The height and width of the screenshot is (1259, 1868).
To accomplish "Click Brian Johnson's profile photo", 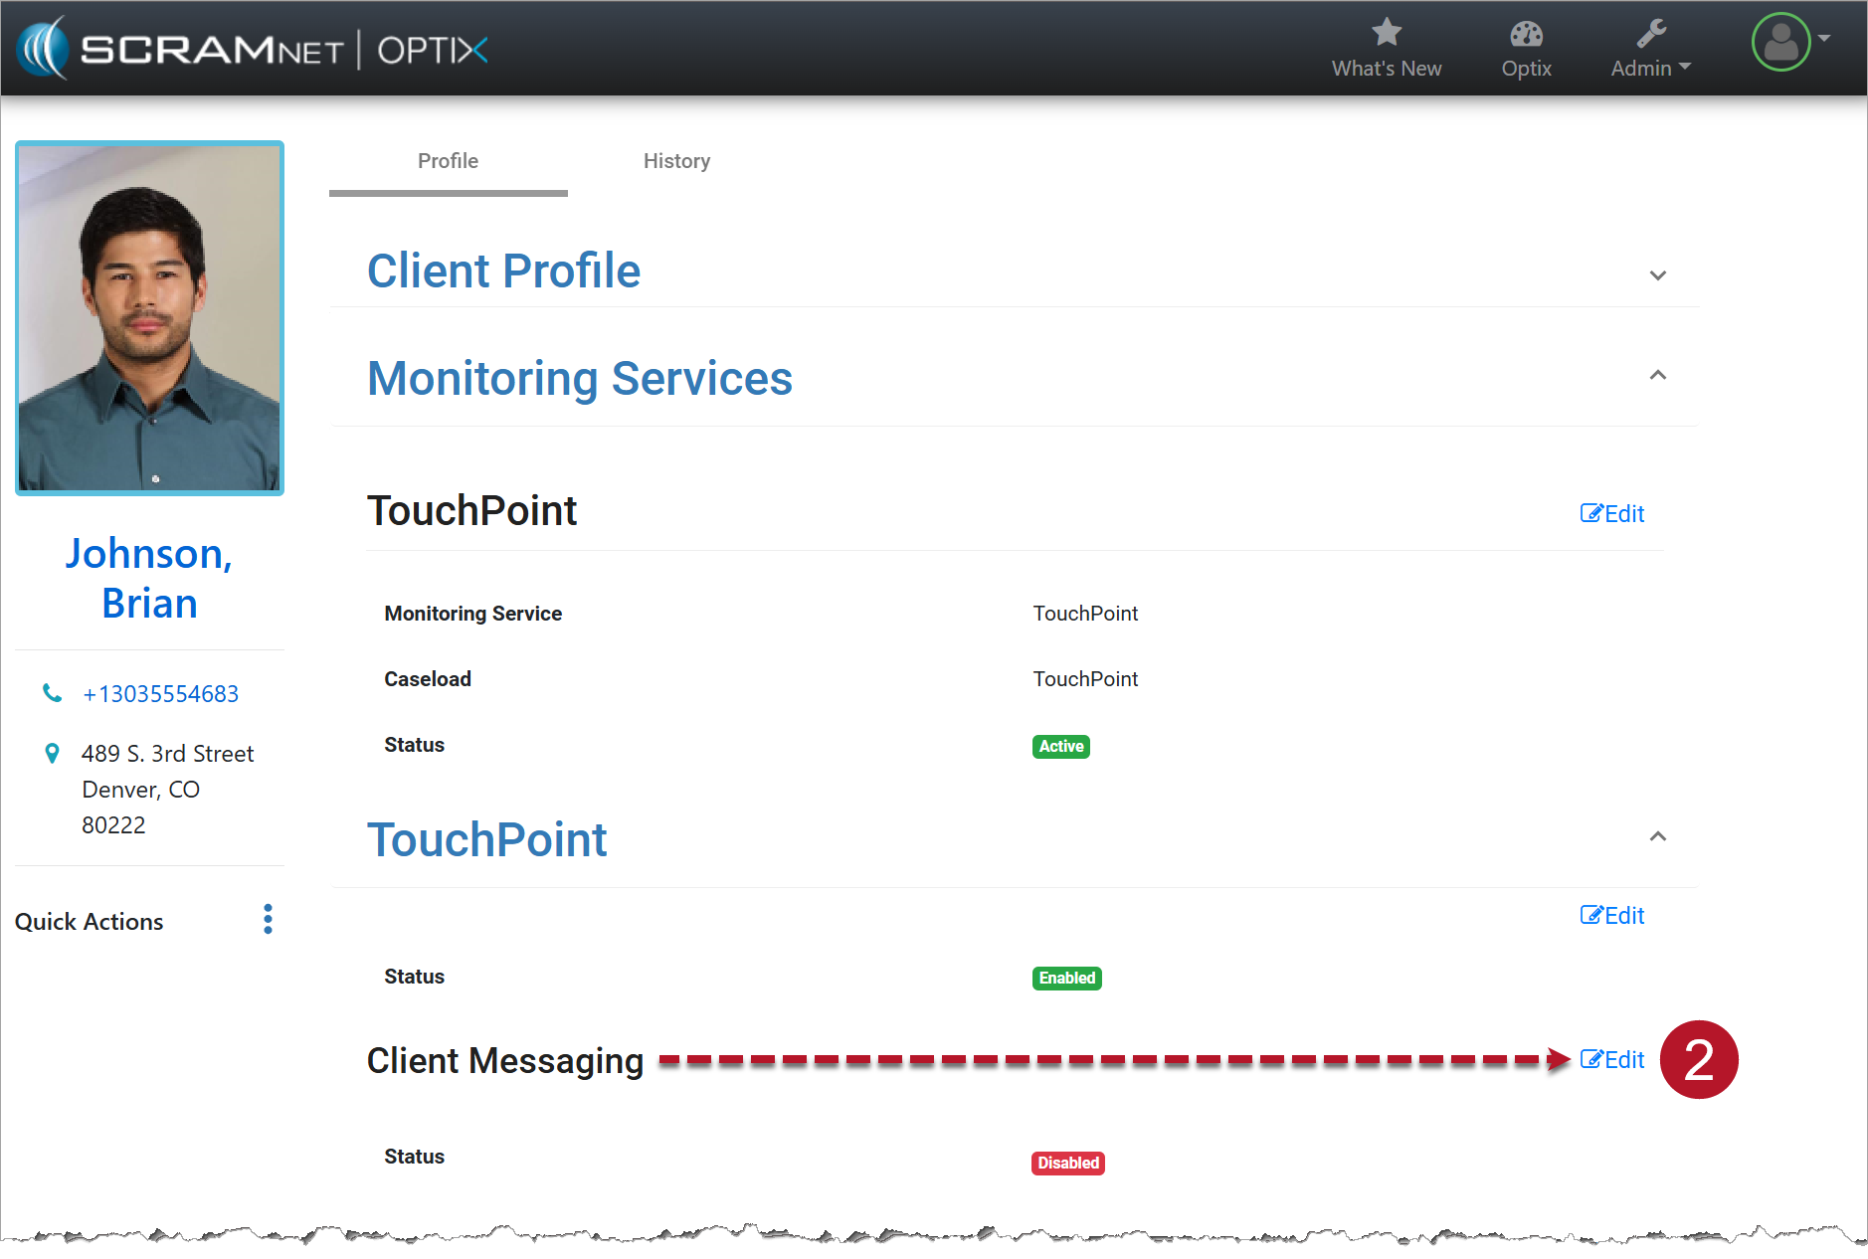I will [x=150, y=318].
